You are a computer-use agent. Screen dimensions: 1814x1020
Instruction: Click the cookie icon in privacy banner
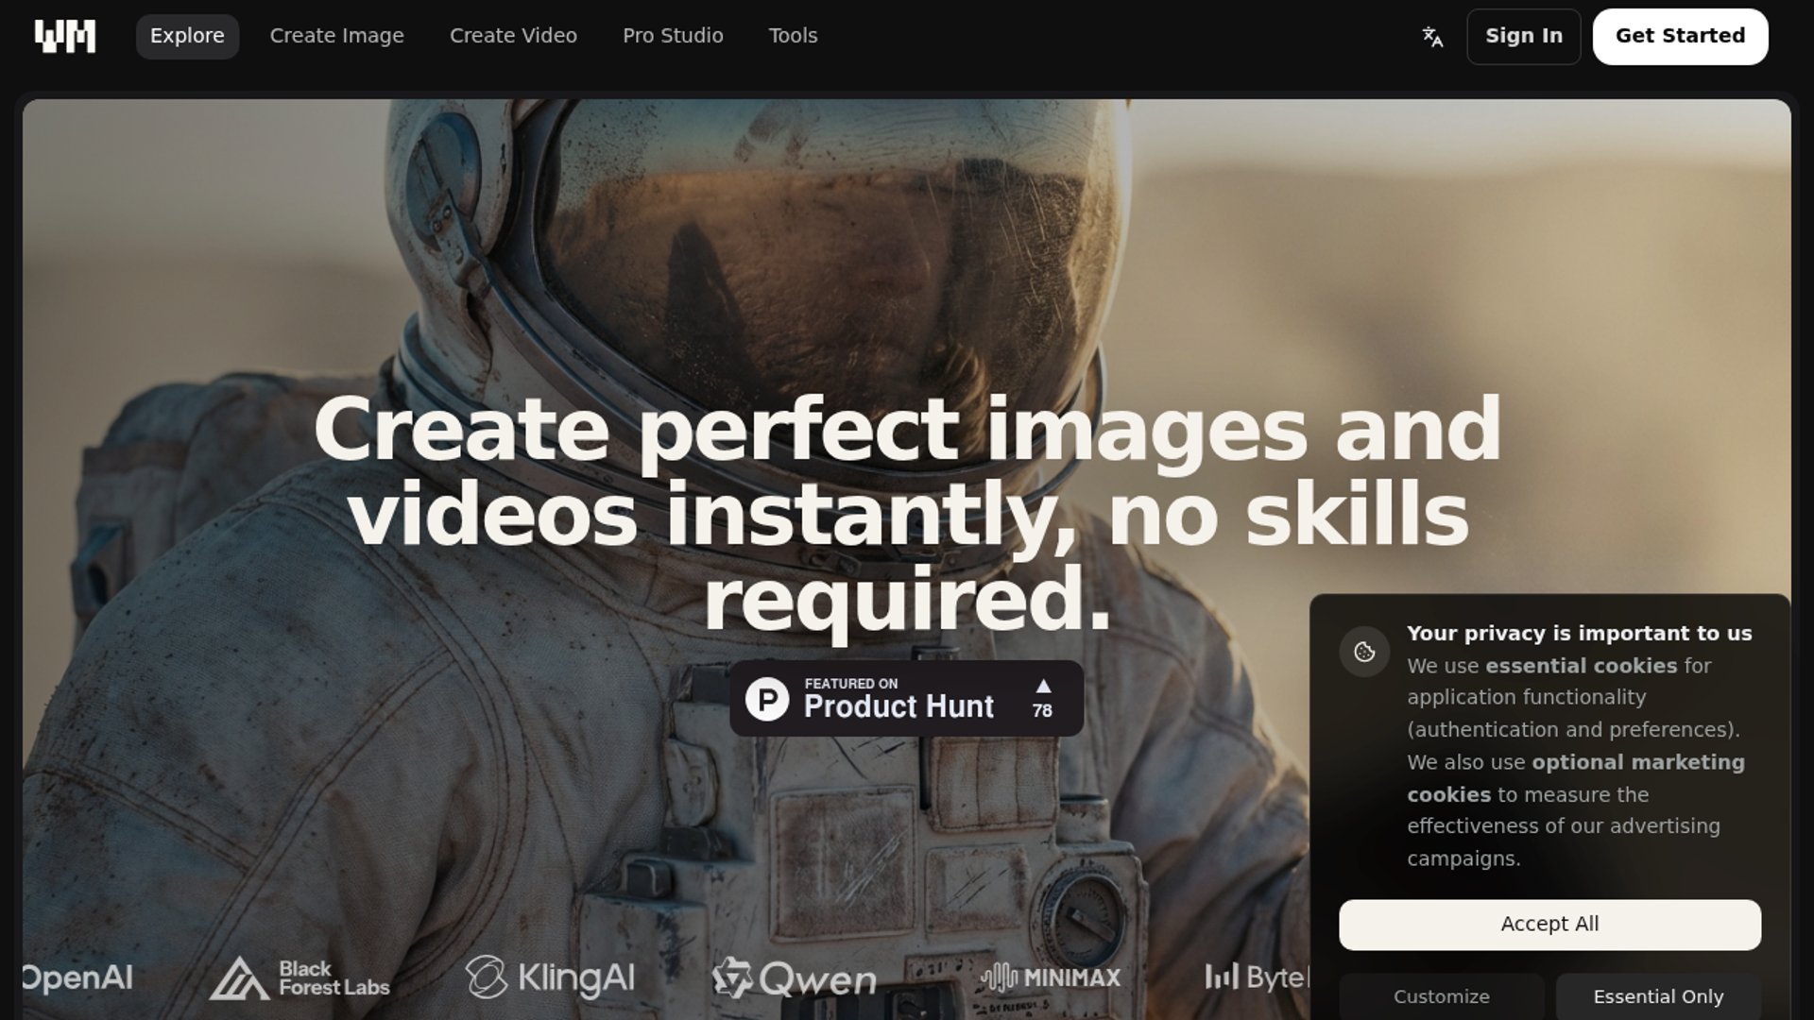[1364, 652]
